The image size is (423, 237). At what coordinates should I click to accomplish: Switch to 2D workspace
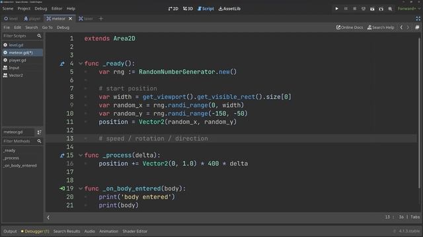pyautogui.click(x=173, y=9)
